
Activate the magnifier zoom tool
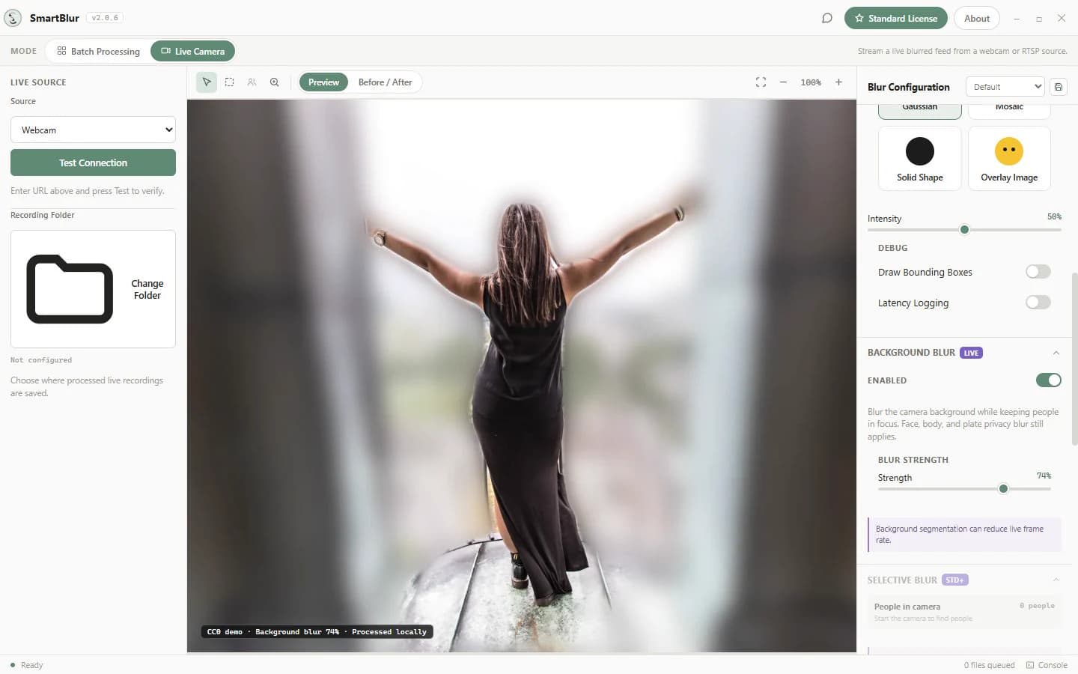click(x=274, y=82)
